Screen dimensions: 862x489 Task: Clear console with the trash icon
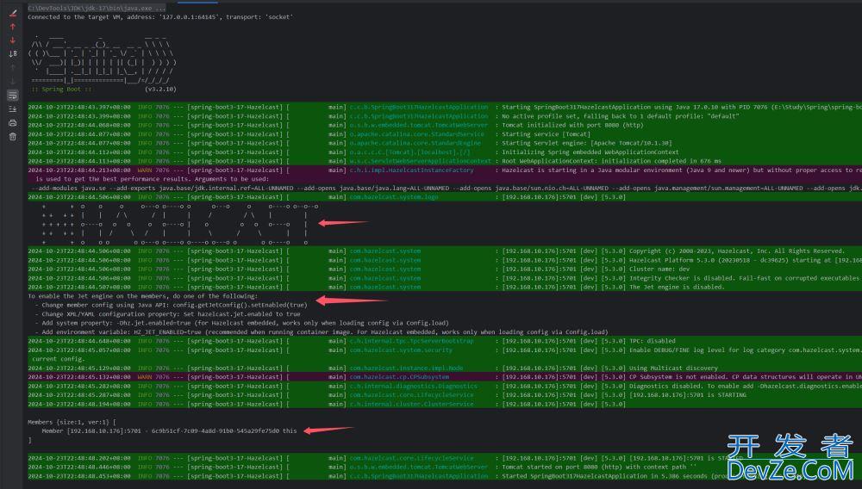(x=13, y=137)
